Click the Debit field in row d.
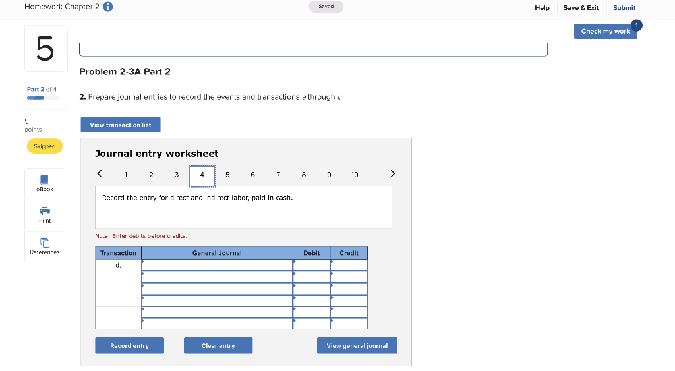Screen dimensions: 675x371 [312, 265]
